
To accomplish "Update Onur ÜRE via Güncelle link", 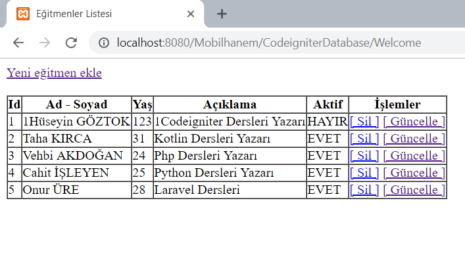I will (414, 190).
